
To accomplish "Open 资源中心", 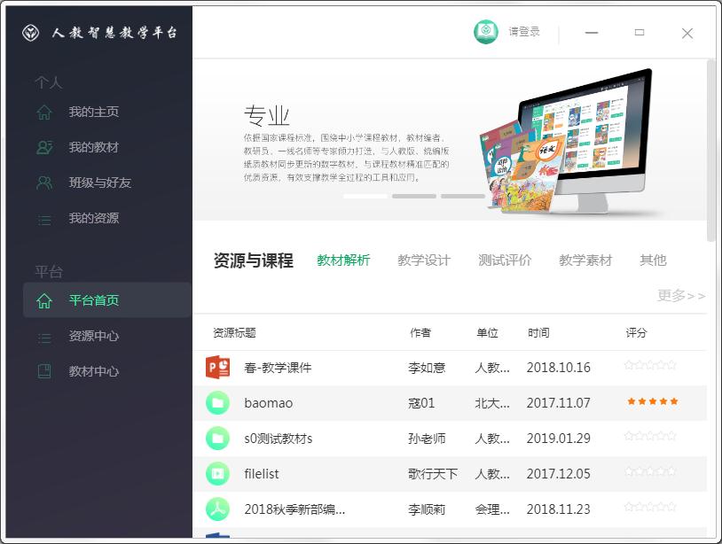I will coord(94,336).
